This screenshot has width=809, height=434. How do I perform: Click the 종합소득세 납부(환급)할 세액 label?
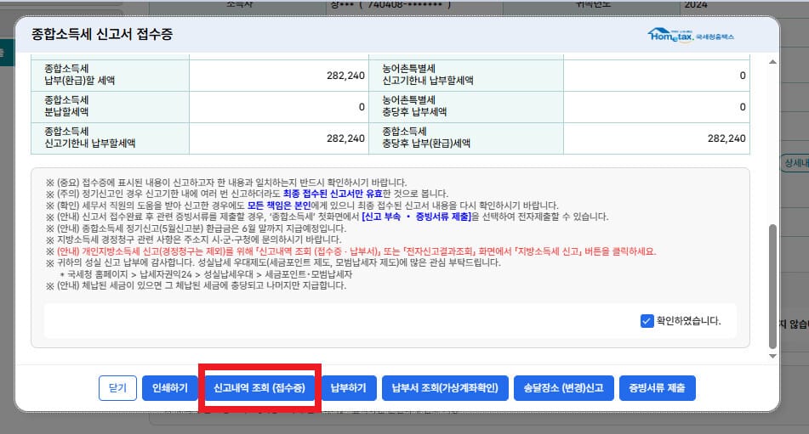pyautogui.click(x=79, y=75)
